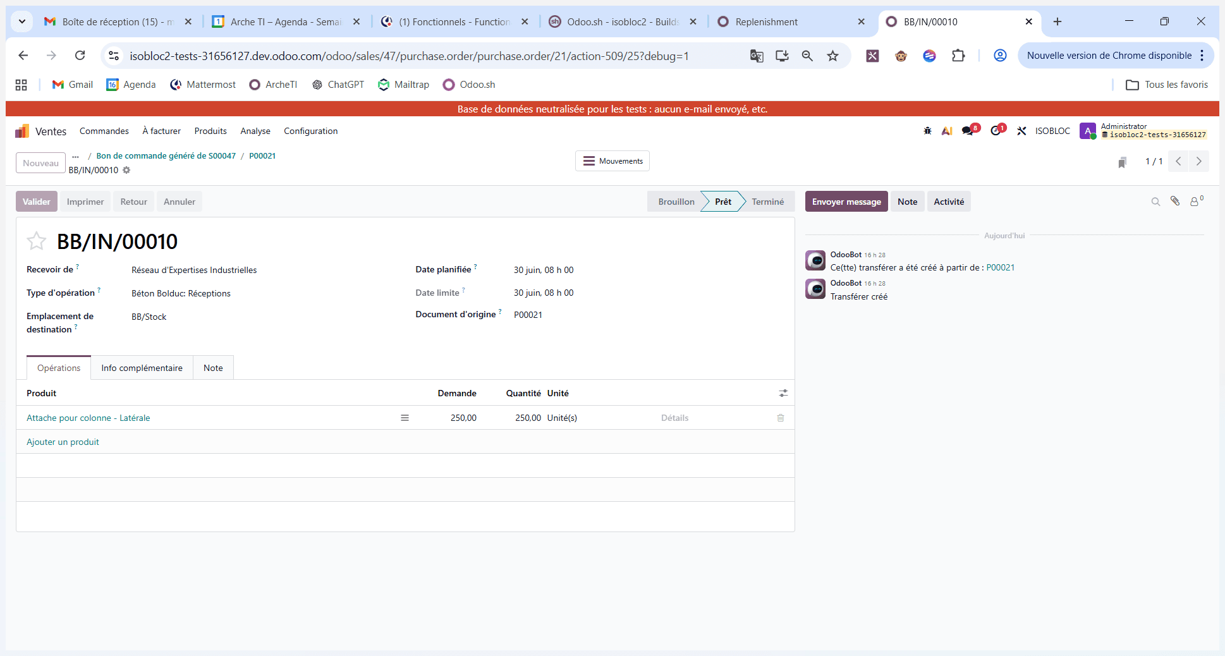Image resolution: width=1225 pixels, height=656 pixels.
Task: Open the Mouvements smart button
Action: point(612,161)
